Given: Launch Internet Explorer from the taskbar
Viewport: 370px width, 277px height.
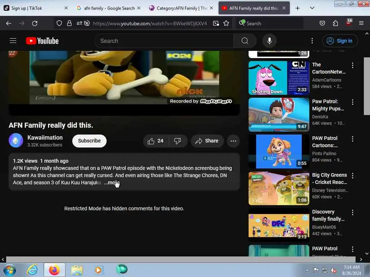Looking at the screenshot, I should pyautogui.click(x=32, y=270).
